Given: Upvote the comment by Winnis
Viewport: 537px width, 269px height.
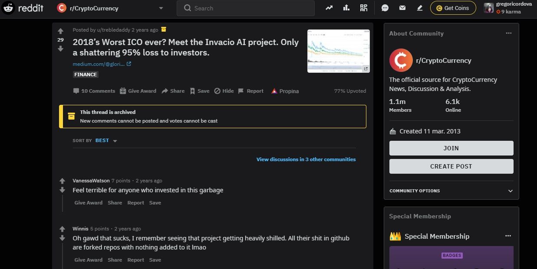Looking at the screenshot, I should [62, 229].
